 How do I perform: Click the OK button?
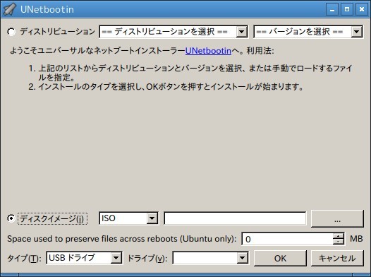[280, 258]
